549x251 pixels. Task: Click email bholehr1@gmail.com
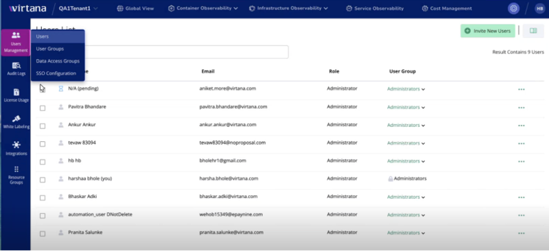point(222,160)
